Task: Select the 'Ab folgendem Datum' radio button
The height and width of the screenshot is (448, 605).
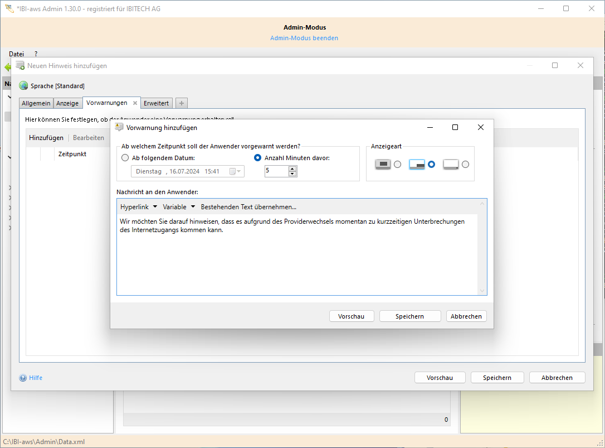Action: (125, 158)
